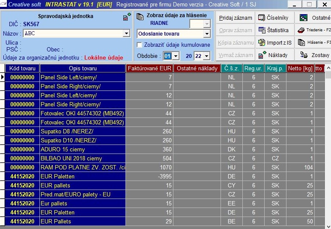Open the Štatistika panel
331x229 pixels.
(274, 30)
